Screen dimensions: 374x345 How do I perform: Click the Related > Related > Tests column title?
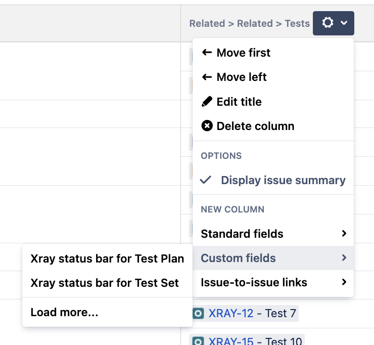click(x=249, y=24)
